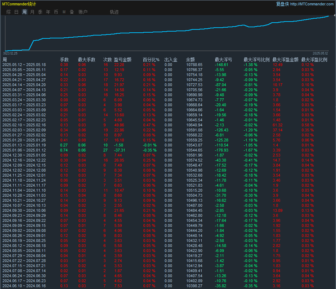Sort by the 盈亏金额 column header
This screenshot has width=336, height=289.
coord(122,60)
